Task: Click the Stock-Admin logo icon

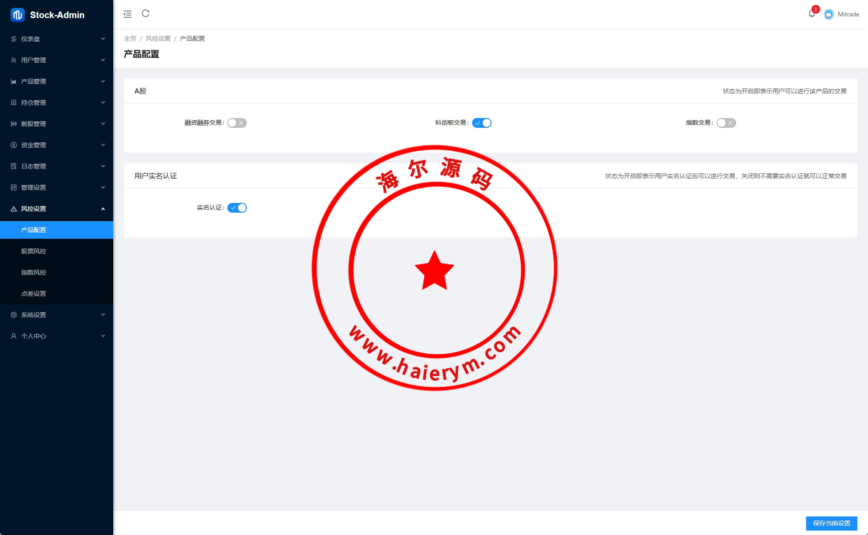Action: coord(17,15)
